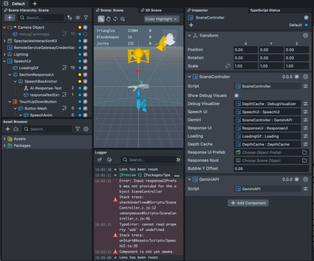The image size is (314, 261).
Task: Toggle SceneController component enabled checkbox
Action: (x=297, y=77)
